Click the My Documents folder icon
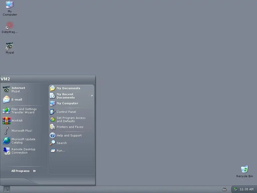The width and height of the screenshot is (257, 193). [x=52, y=88]
